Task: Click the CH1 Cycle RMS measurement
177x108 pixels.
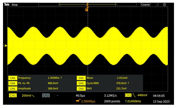Action: tap(103, 83)
